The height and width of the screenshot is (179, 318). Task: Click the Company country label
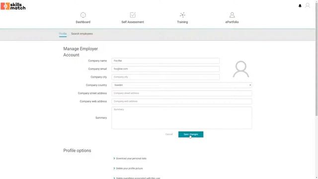[96, 85]
